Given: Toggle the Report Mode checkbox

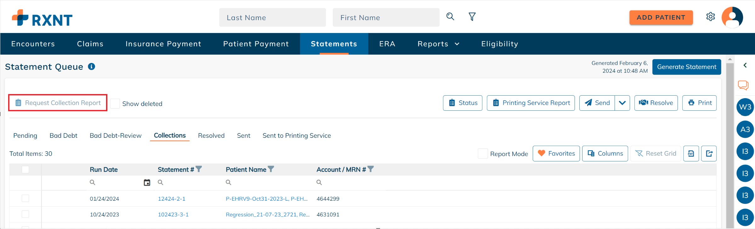Looking at the screenshot, I should [x=483, y=154].
